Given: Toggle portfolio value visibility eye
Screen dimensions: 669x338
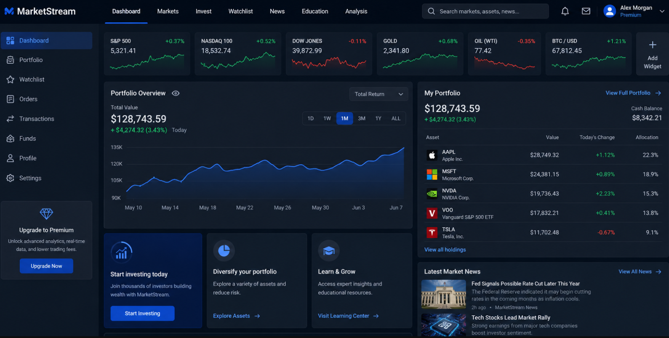Looking at the screenshot, I should click(176, 93).
